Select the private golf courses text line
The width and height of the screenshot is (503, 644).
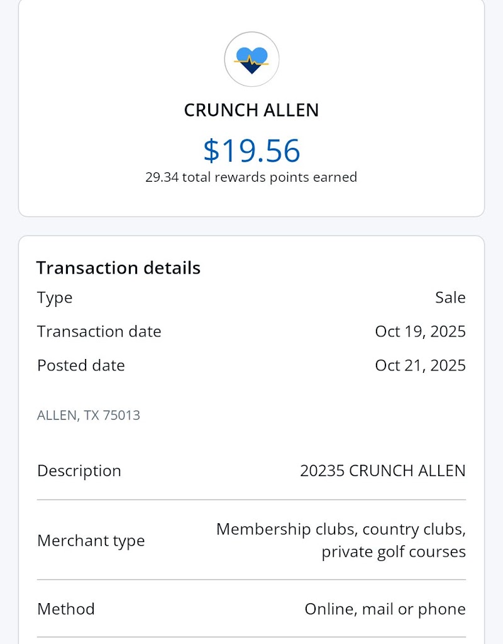[394, 552]
